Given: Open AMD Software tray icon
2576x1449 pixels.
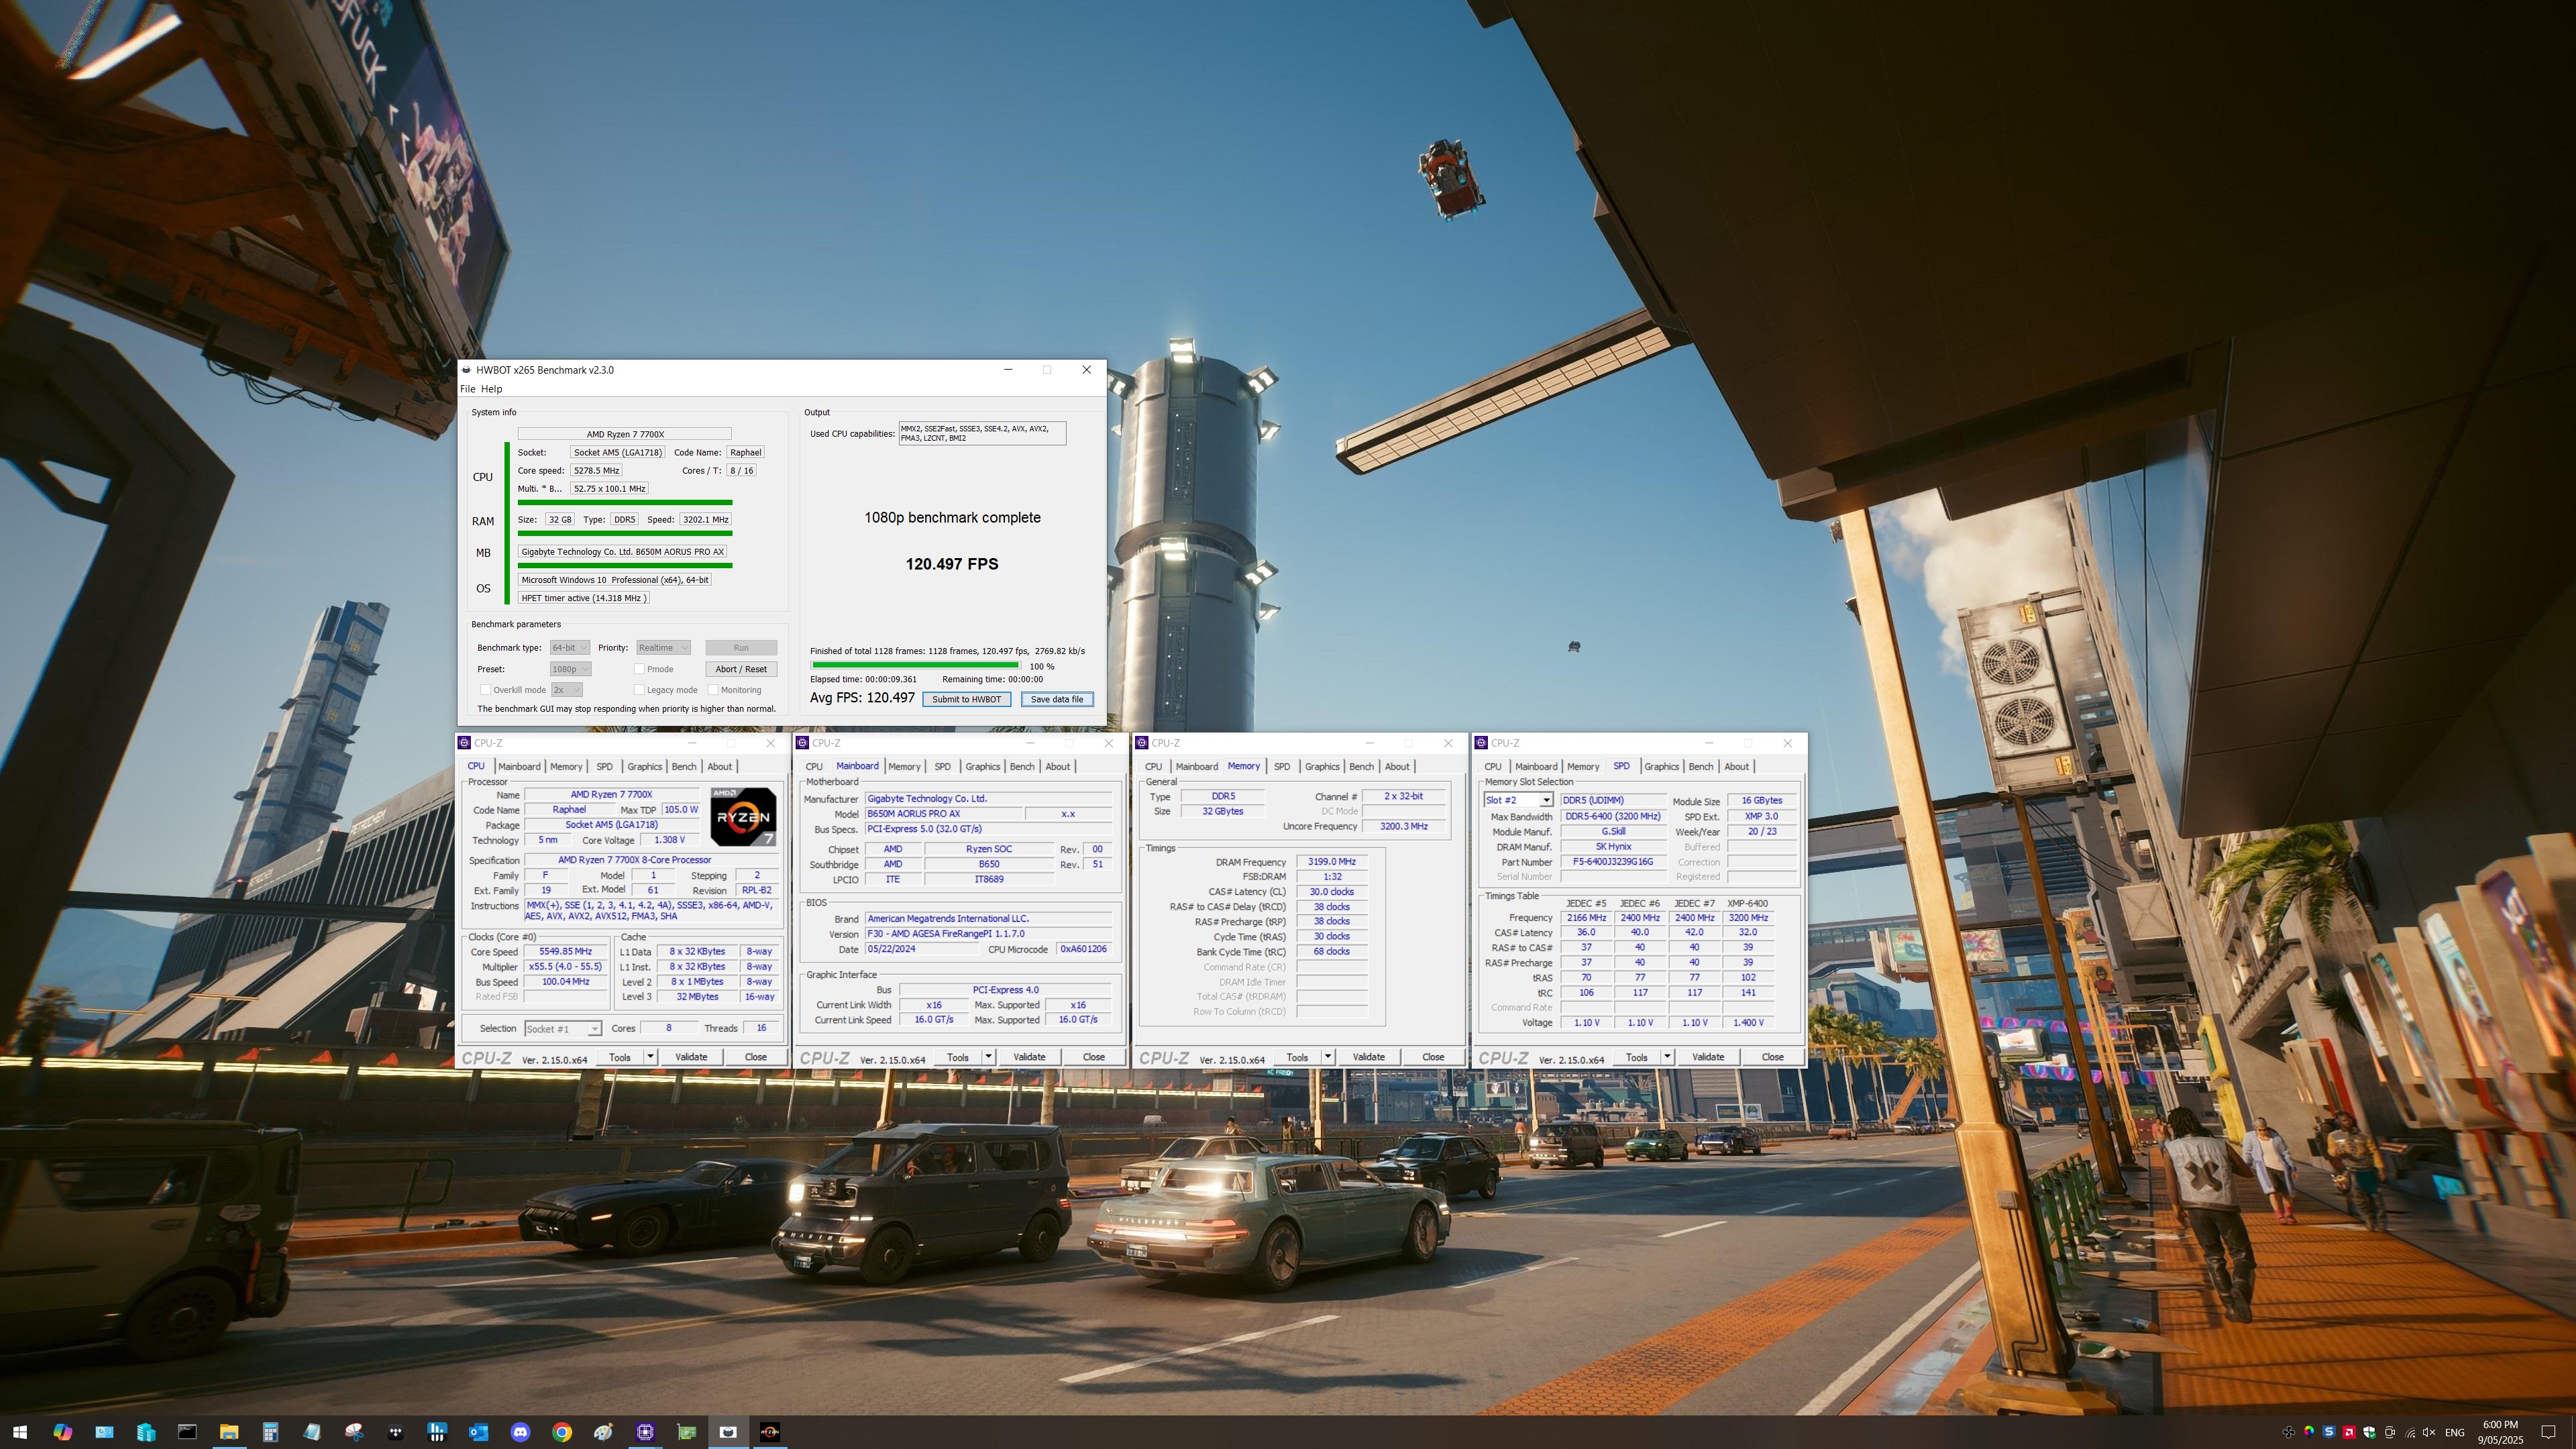Looking at the screenshot, I should click(2349, 1432).
